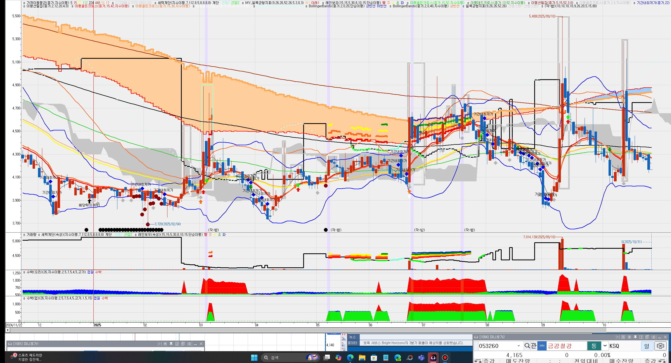The width and height of the screenshot is (671, 363).
Task: Toggle the 수박(오리) indicator legend box
Action: point(25,272)
